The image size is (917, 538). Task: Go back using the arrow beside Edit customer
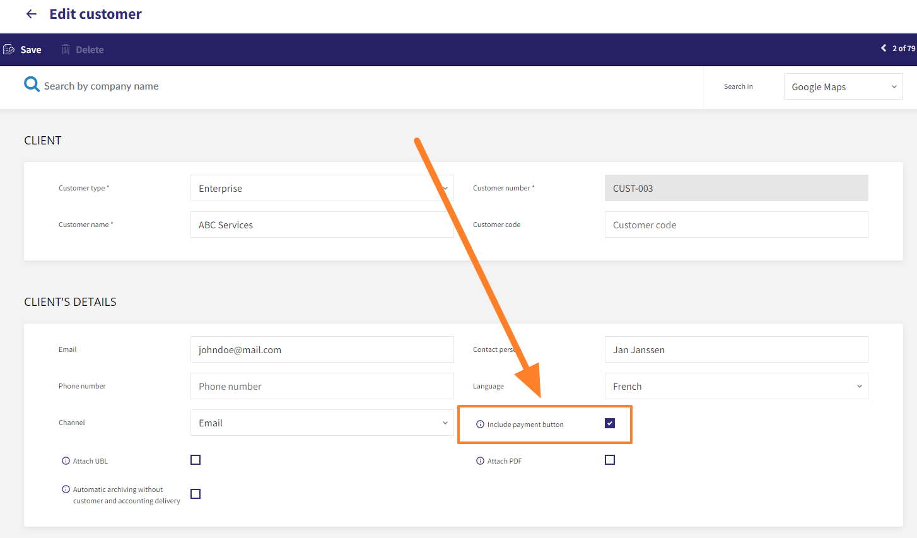click(32, 14)
